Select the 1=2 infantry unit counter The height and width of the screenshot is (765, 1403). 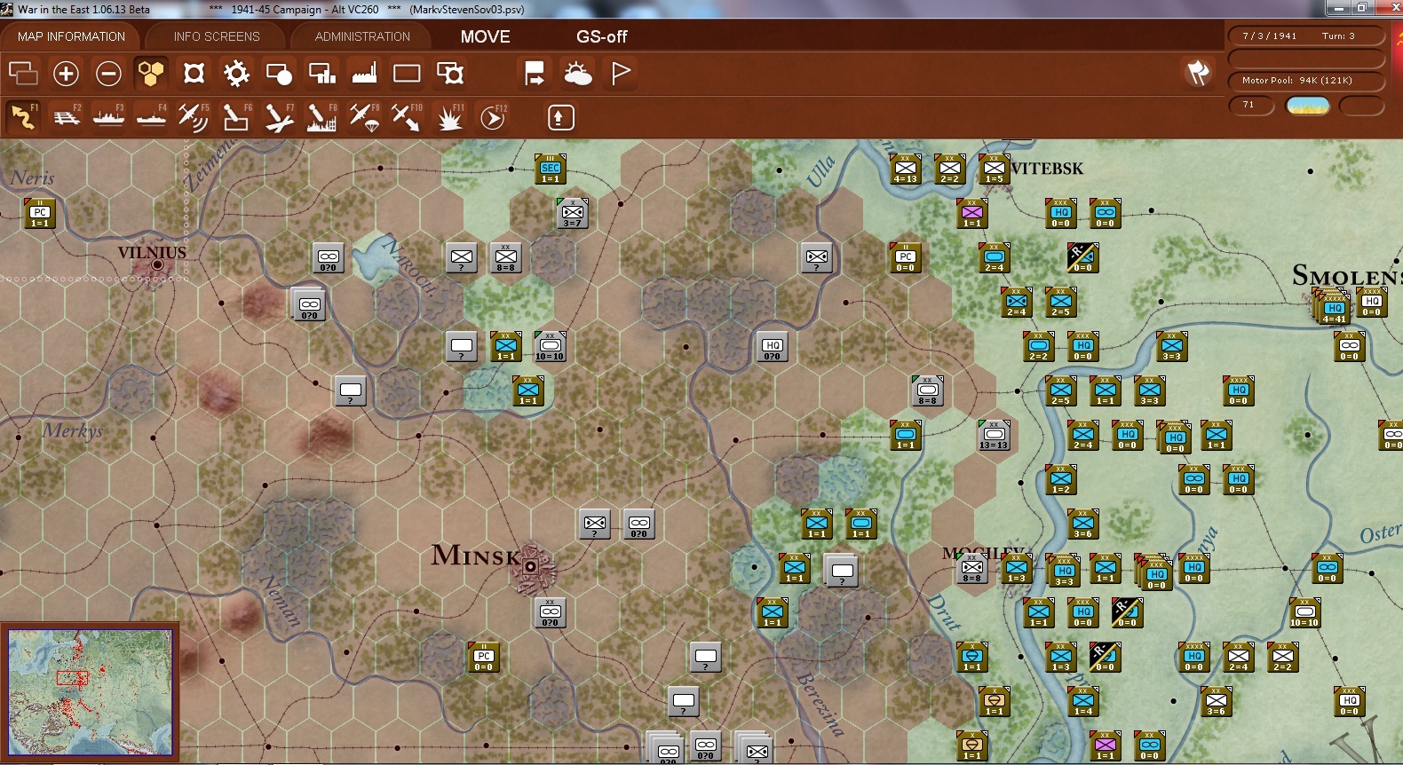coord(1061,479)
